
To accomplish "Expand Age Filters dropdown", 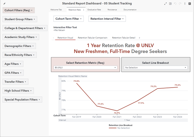I will [13, 64].
